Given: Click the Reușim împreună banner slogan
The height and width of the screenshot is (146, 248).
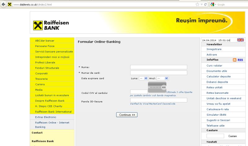Looking at the screenshot, I should click(x=202, y=20).
